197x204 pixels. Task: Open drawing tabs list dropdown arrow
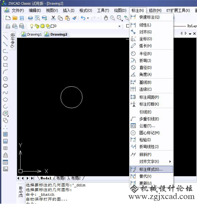(190, 34)
